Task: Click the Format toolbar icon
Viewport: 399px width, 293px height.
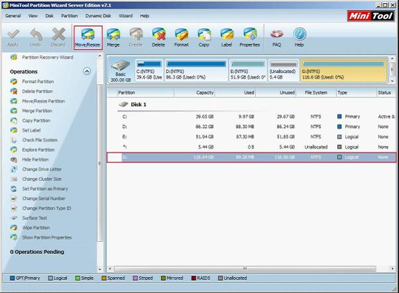Action: (182, 37)
